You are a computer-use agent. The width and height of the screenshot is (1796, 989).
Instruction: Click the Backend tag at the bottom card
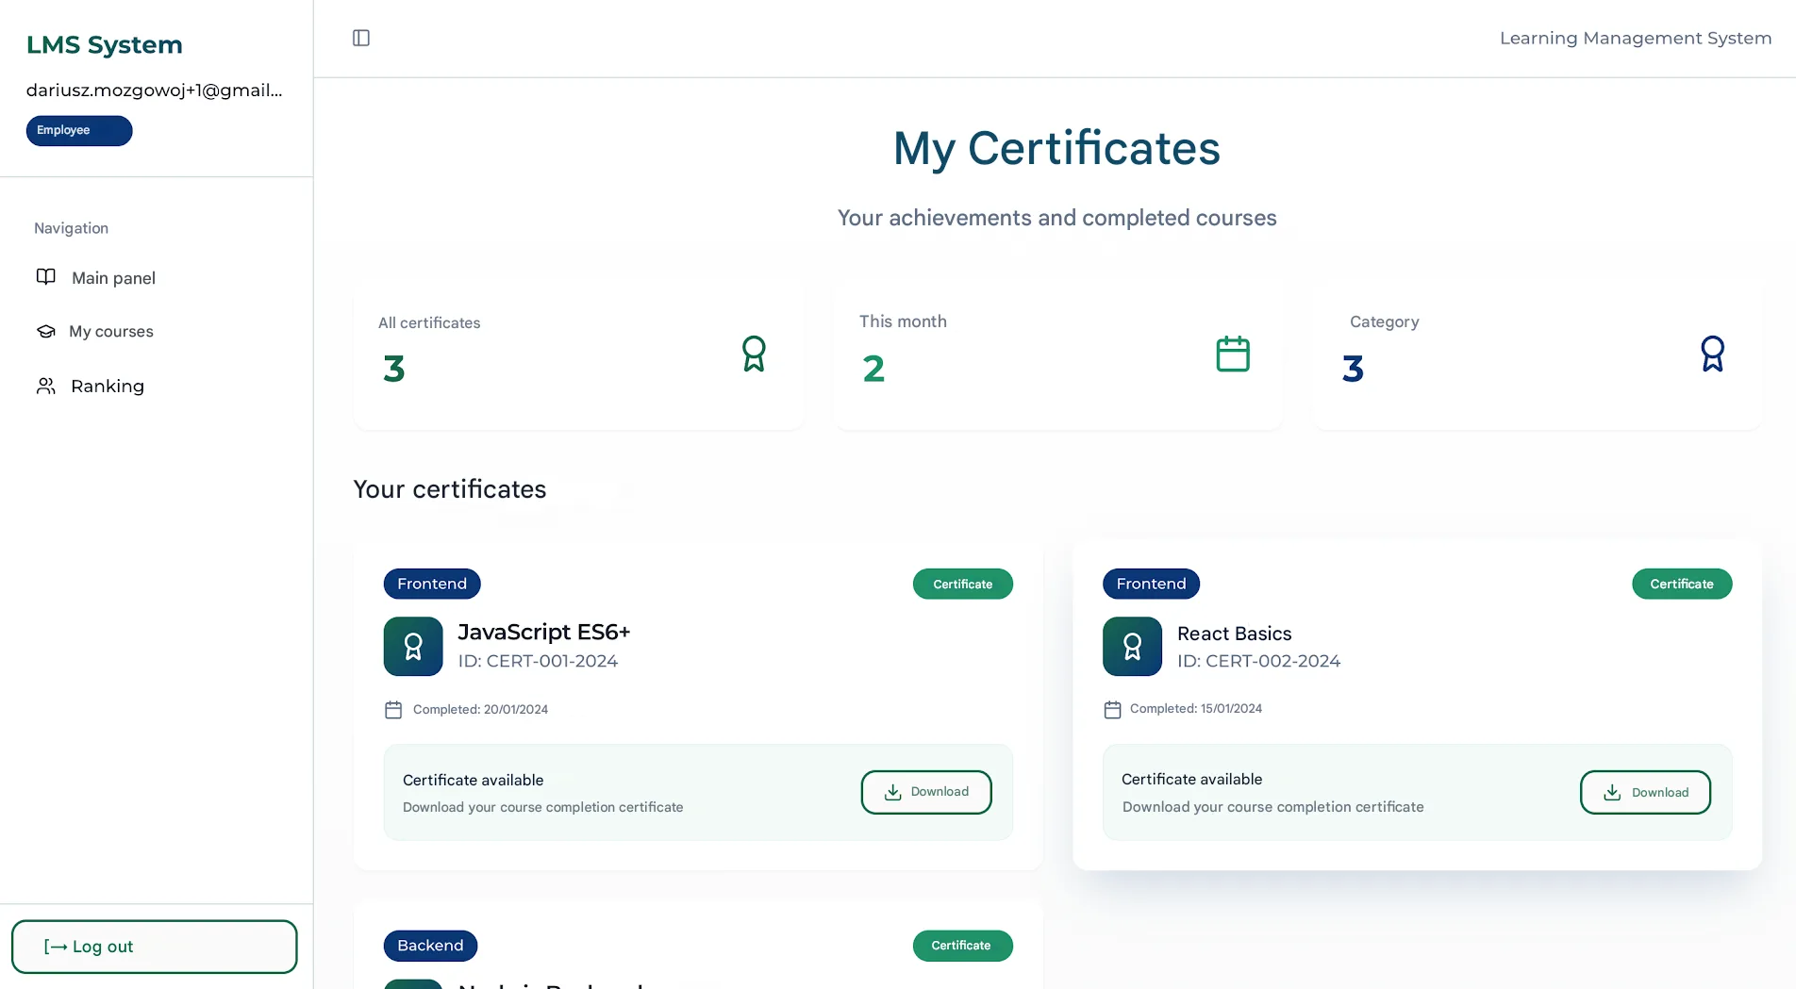pyautogui.click(x=430, y=946)
